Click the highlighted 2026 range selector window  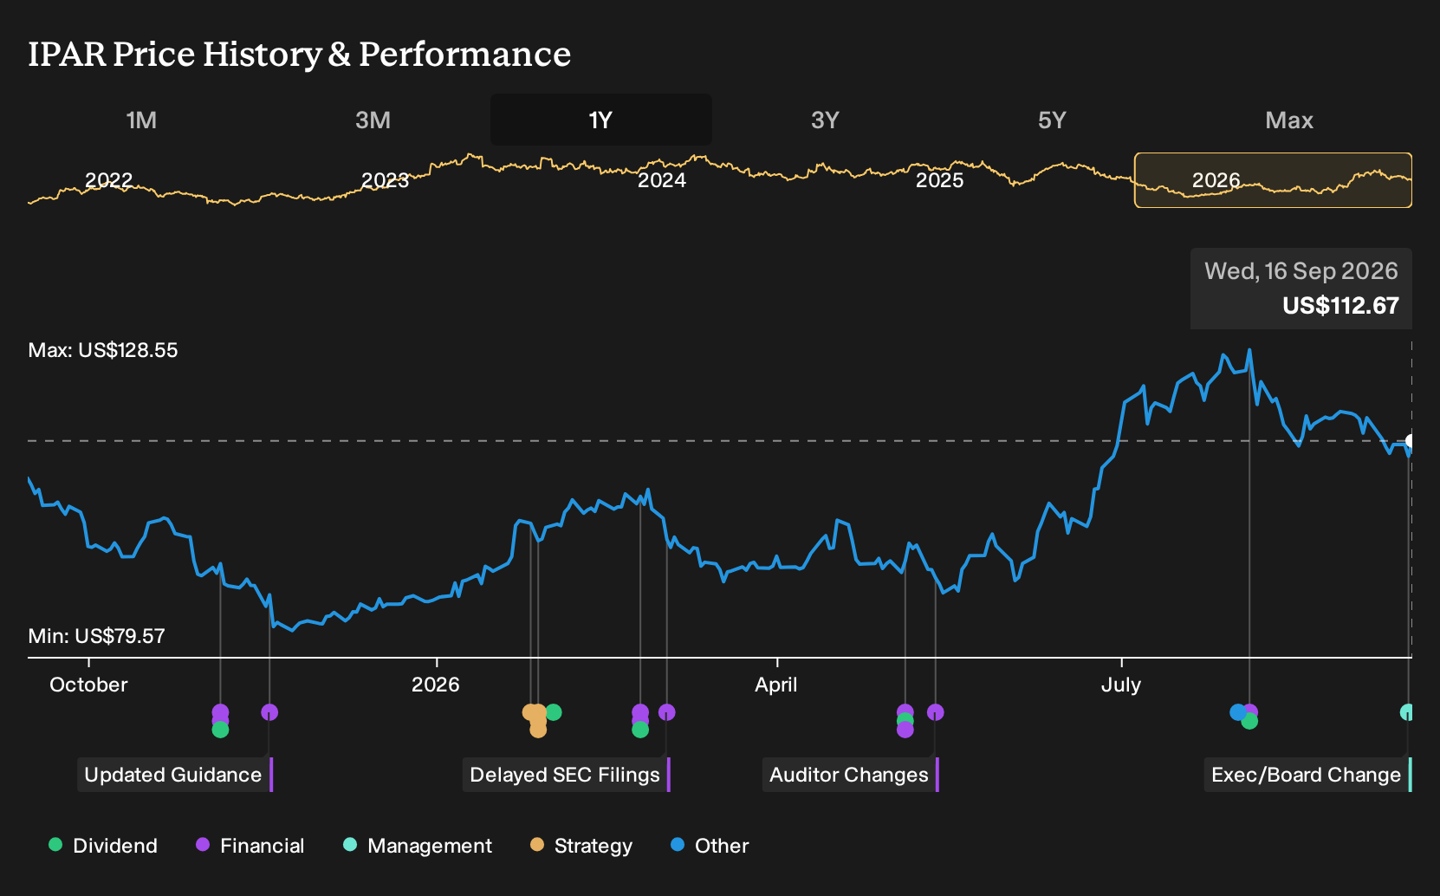click(1273, 180)
